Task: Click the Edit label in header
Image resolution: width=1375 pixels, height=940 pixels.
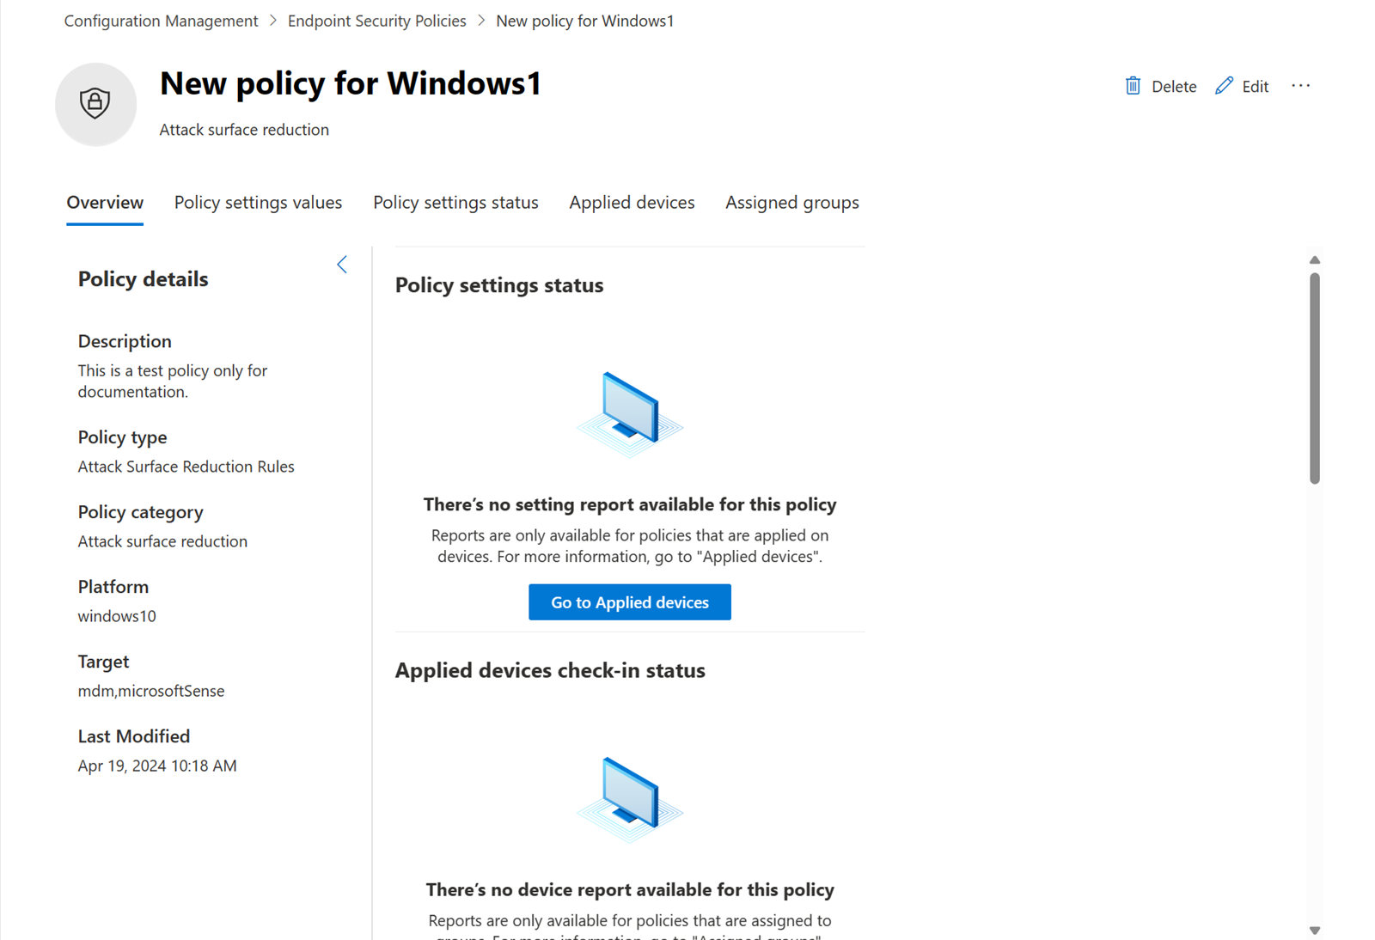Action: pyautogui.click(x=1255, y=87)
